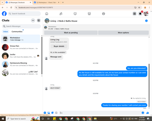Click the Mark as pending button

click(x=71, y=33)
